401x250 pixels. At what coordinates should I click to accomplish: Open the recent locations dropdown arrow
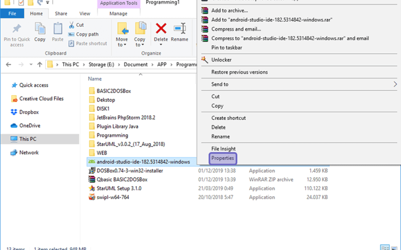pyautogui.click(x=31, y=64)
